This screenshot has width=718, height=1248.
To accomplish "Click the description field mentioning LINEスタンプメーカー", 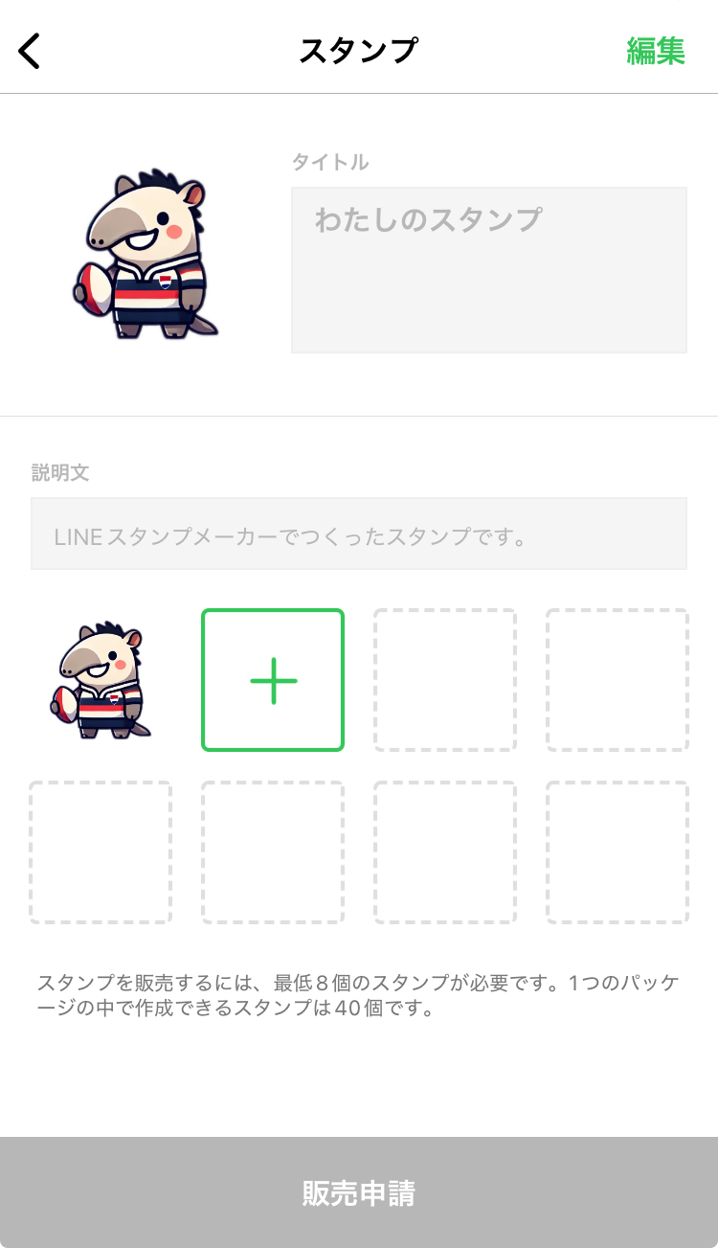I will pyautogui.click(x=359, y=533).
